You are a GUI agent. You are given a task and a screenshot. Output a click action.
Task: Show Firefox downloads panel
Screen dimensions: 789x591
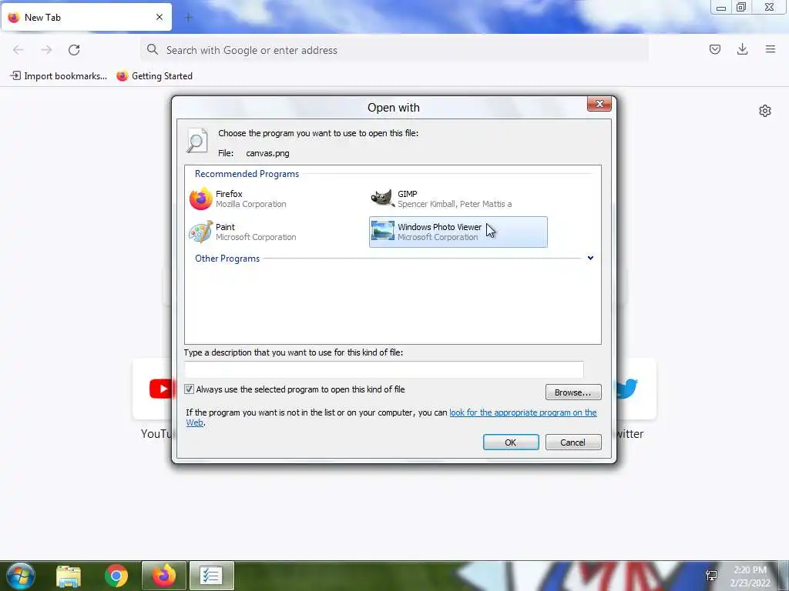(742, 49)
